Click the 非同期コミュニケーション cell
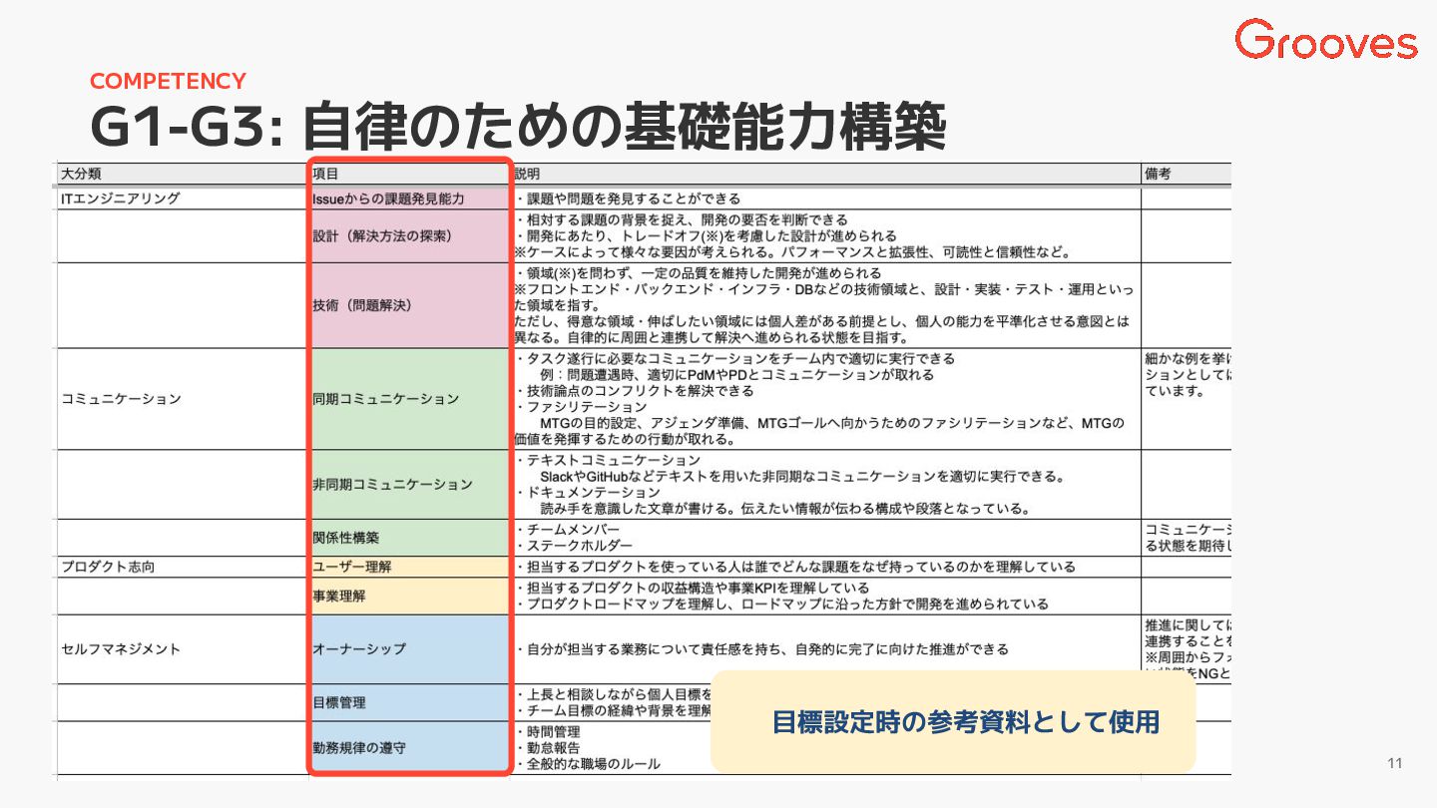The width and height of the screenshot is (1437, 808). tap(410, 485)
